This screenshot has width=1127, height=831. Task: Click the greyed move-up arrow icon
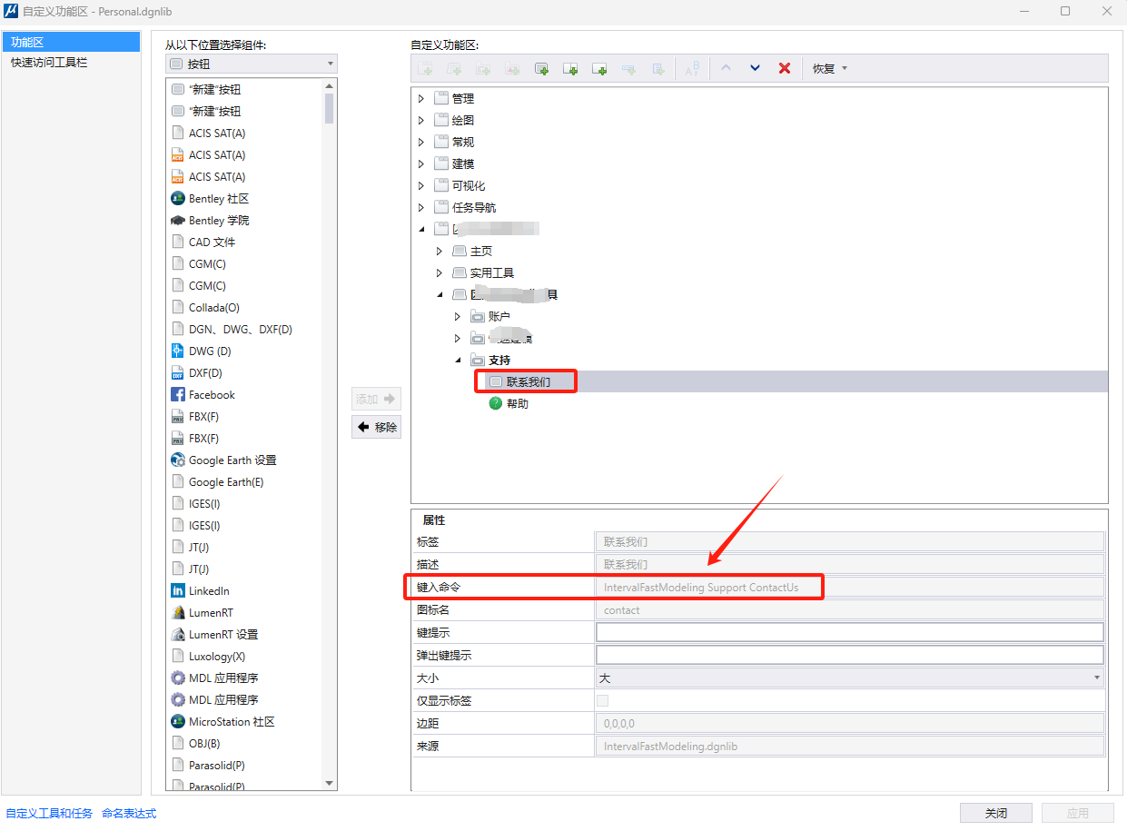click(x=726, y=68)
